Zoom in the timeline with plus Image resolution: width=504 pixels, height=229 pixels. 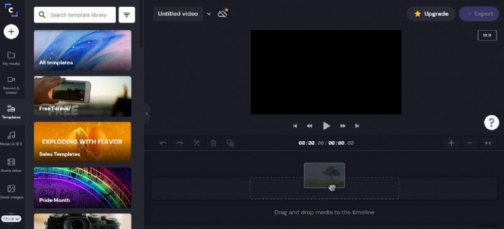451,143
